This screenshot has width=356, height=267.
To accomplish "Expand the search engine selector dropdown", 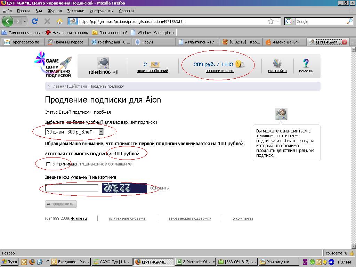I will coord(290,21).
